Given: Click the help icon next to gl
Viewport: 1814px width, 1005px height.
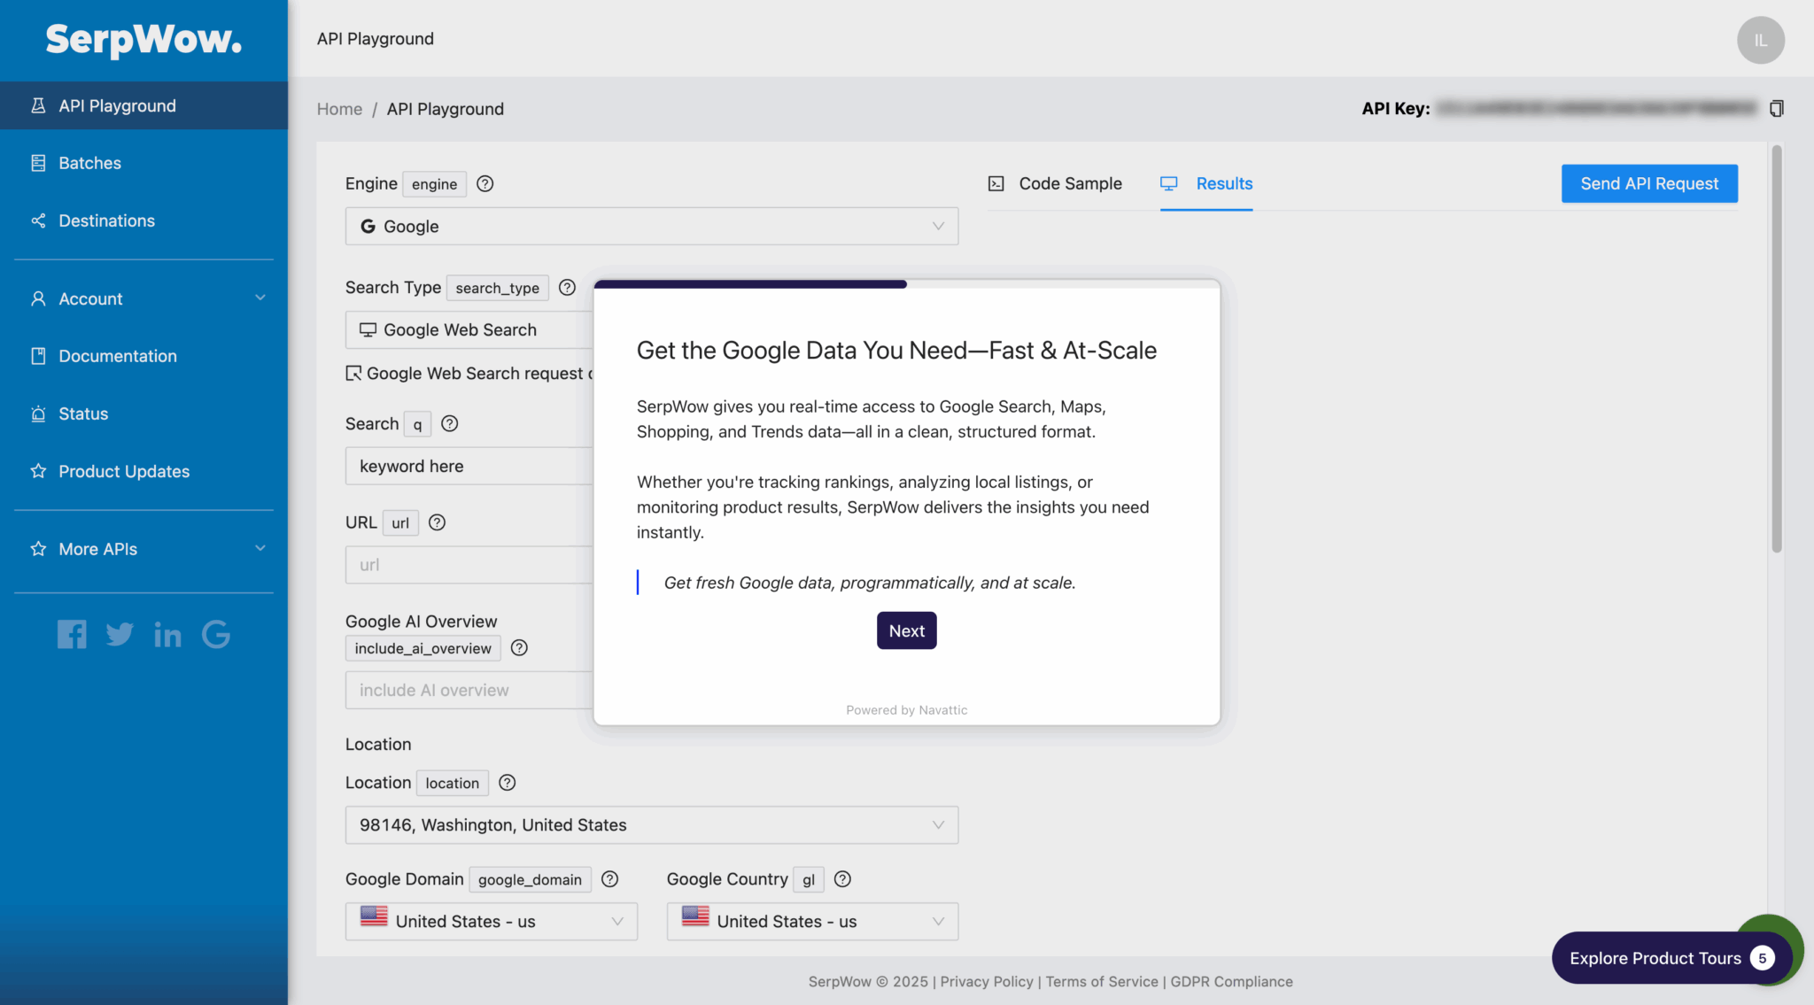Looking at the screenshot, I should click(x=842, y=879).
